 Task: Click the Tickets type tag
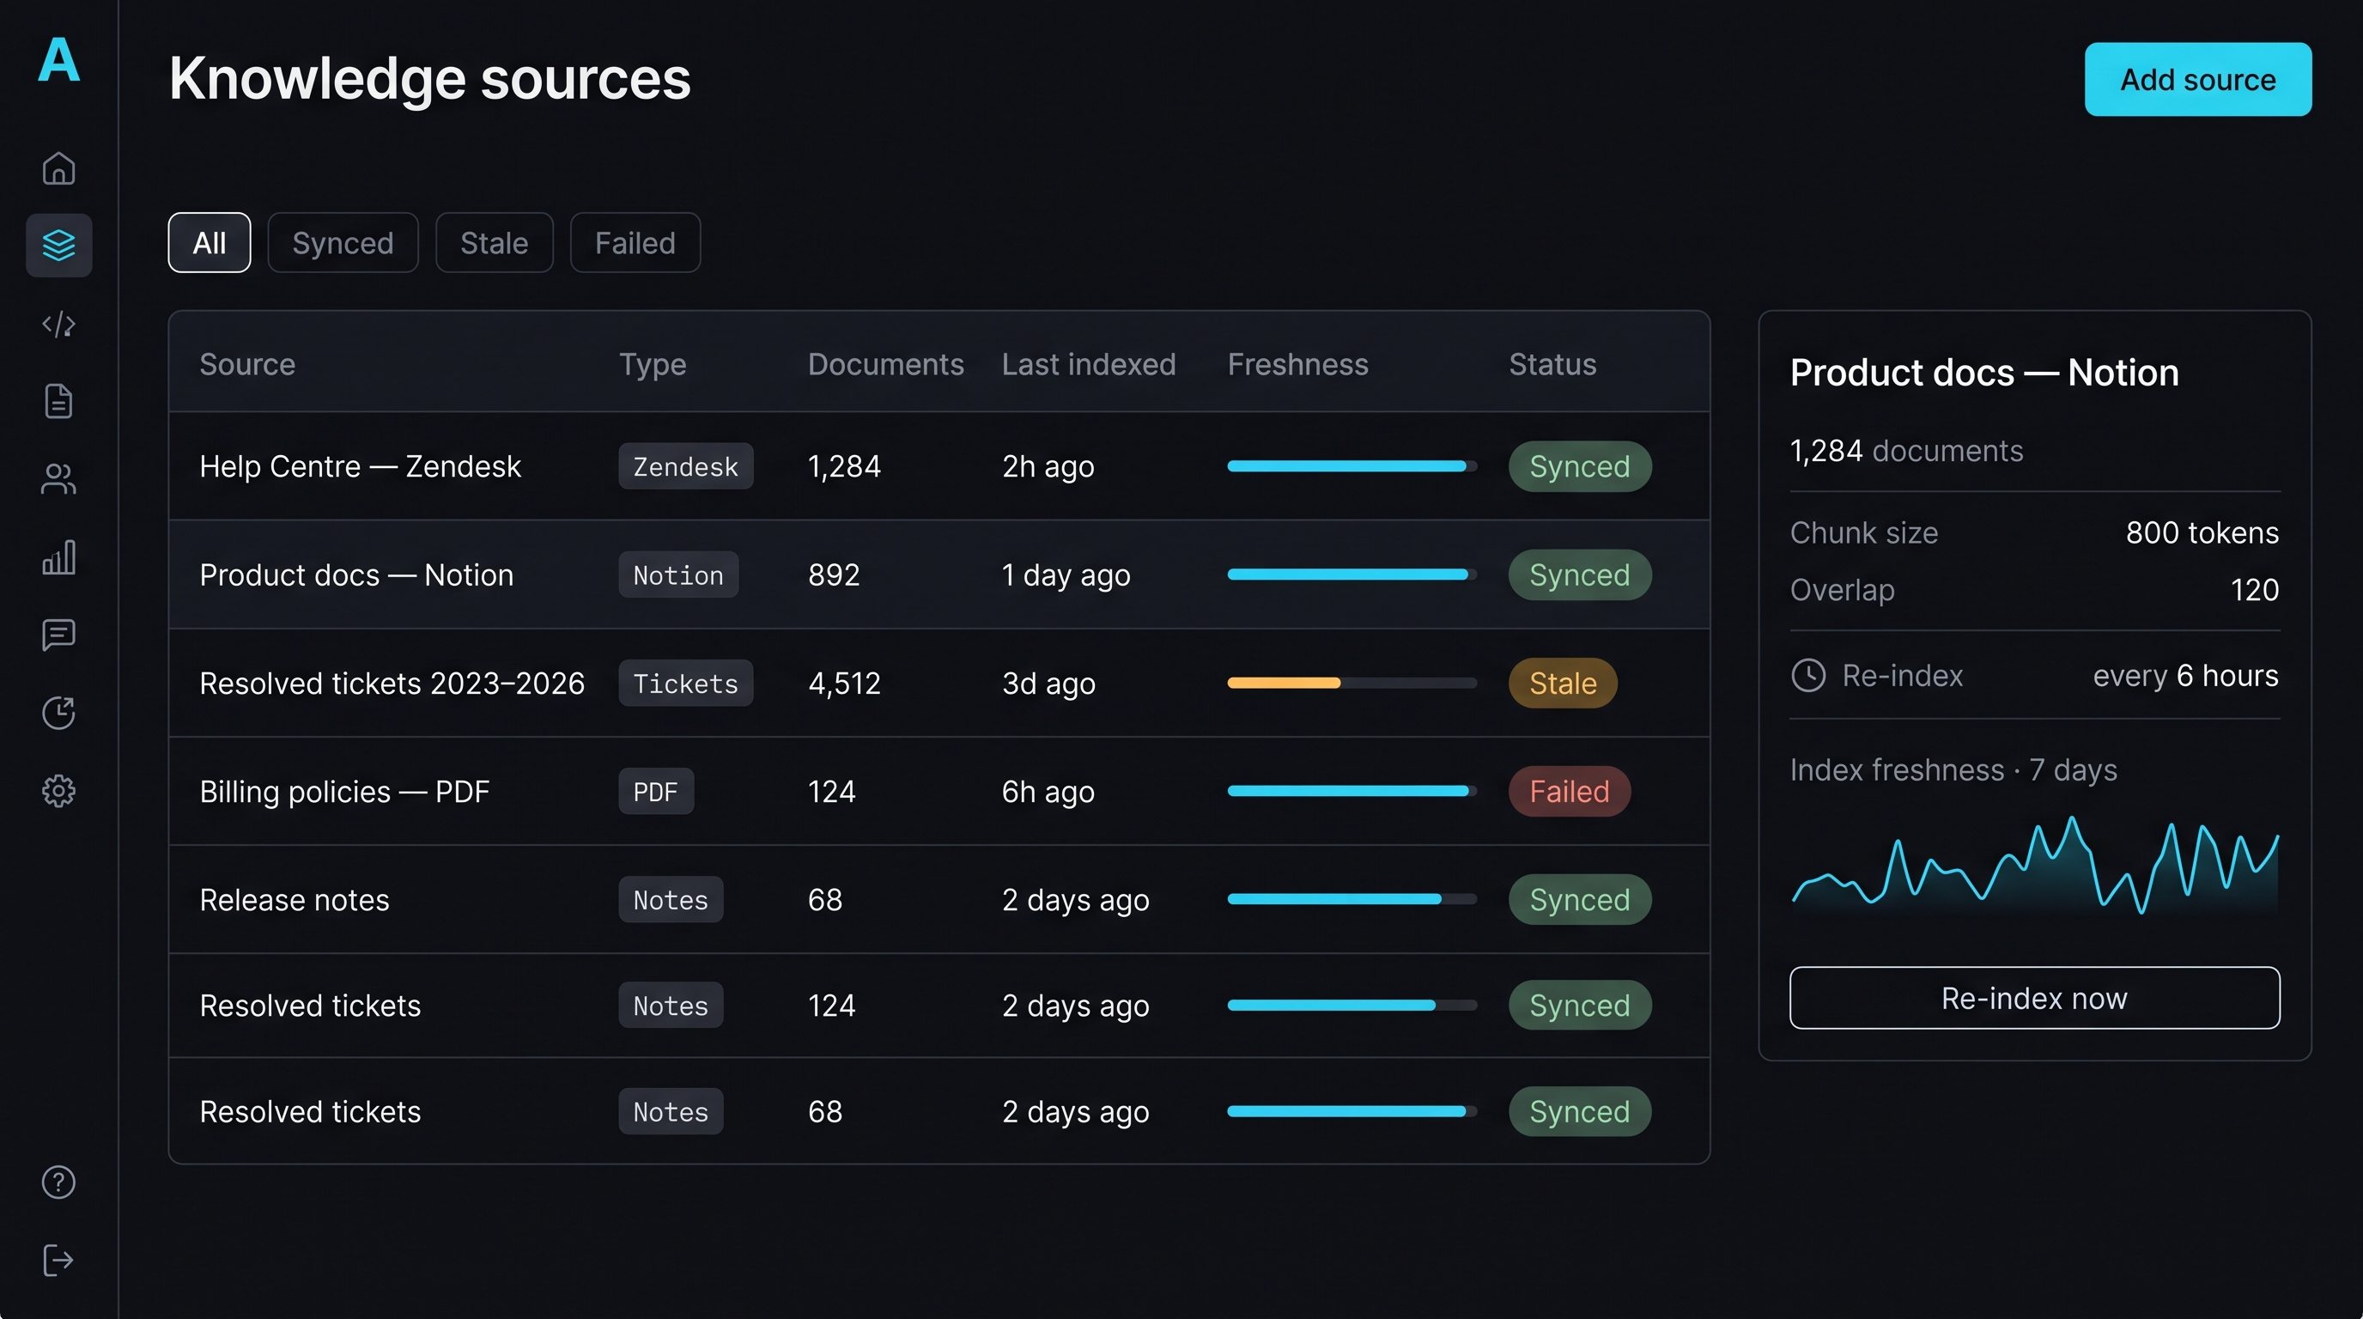pyautogui.click(x=685, y=684)
